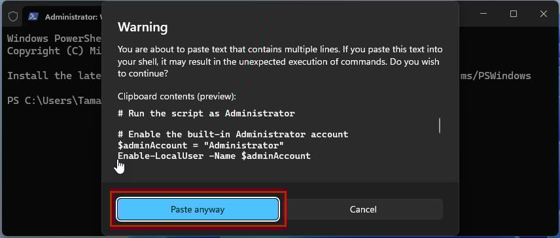560x238 pixels.
Task: Click the 'Clipboard contents (preview):' label
Action: 177,96
